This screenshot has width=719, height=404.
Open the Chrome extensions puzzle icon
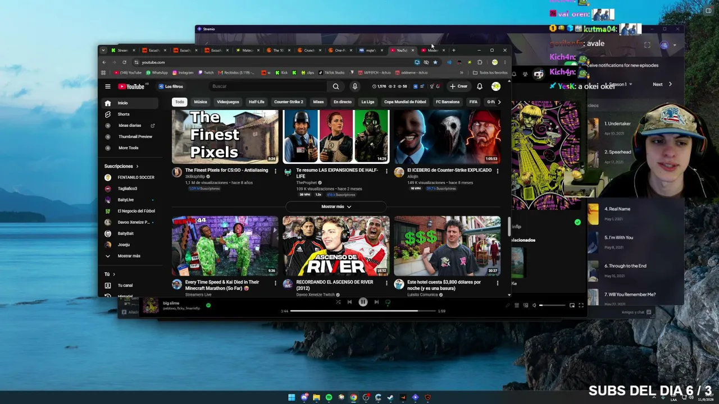(480, 62)
